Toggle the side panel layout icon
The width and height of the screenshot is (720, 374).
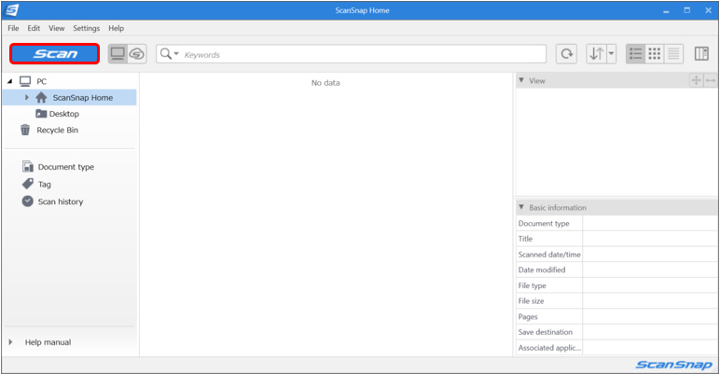pos(701,54)
